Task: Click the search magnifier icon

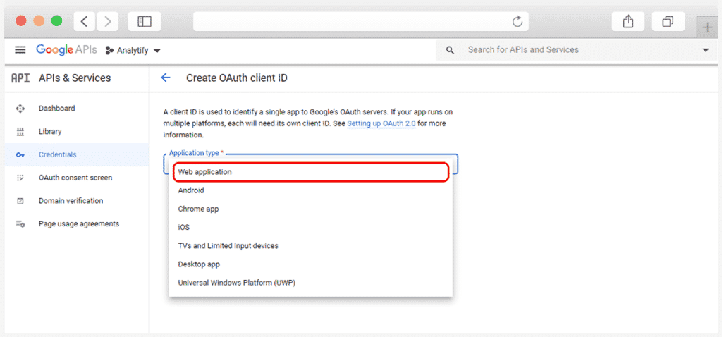Action: (x=451, y=50)
